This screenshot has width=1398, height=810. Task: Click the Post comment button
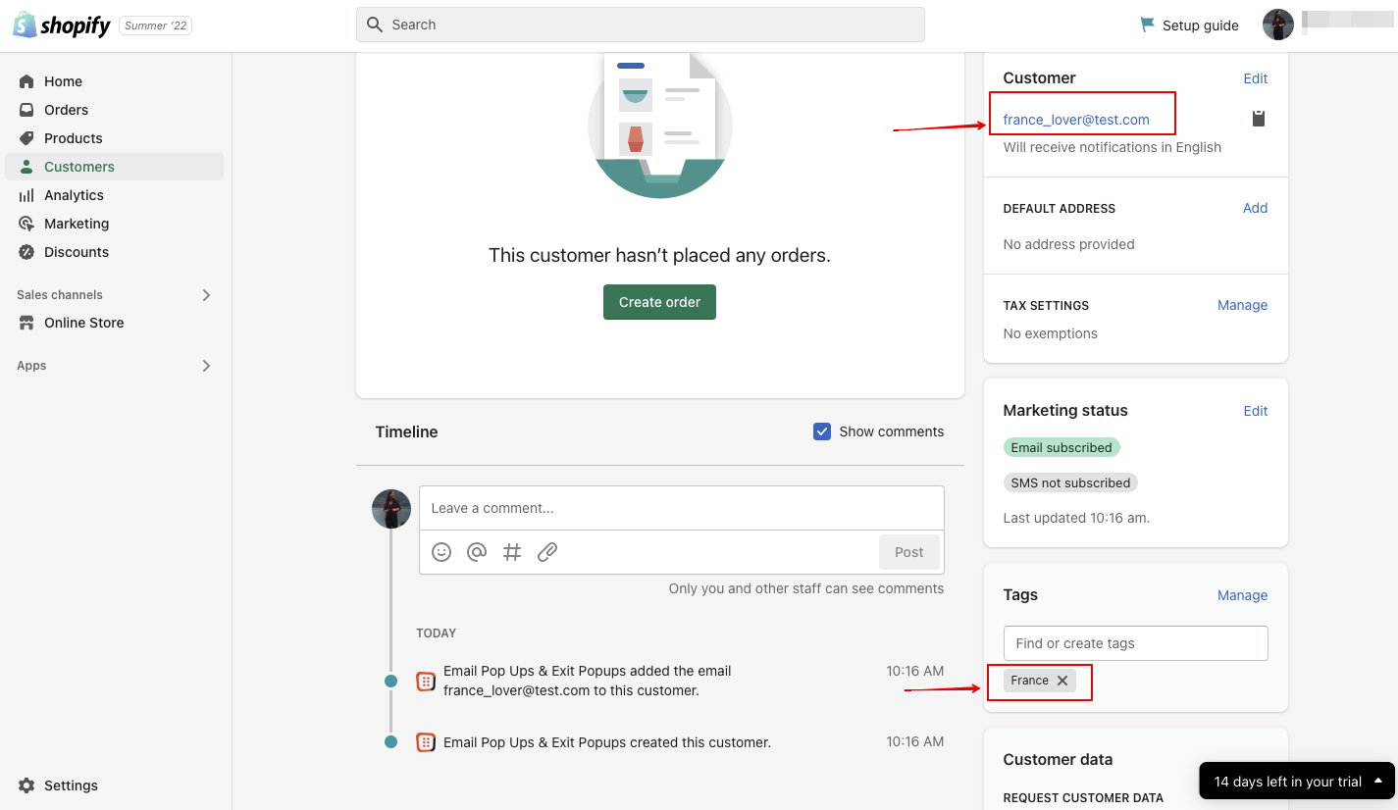tap(908, 552)
